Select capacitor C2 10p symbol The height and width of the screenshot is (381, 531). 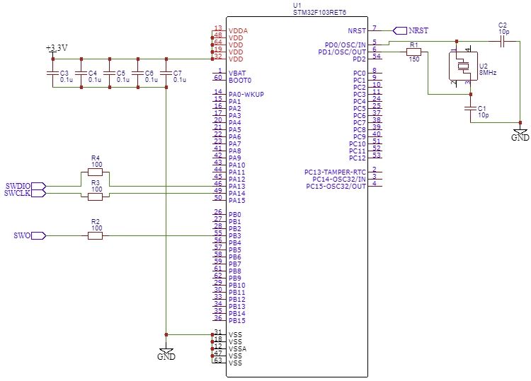pos(503,41)
